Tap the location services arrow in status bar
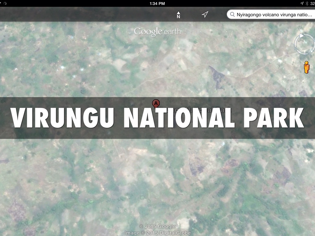Image resolution: width=315 pixels, height=236 pixels. tap(302, 3)
